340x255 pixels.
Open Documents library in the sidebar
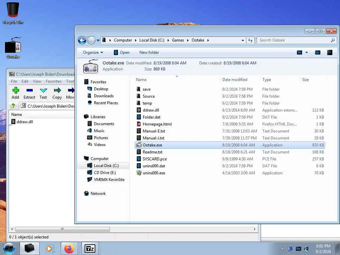tap(104, 124)
